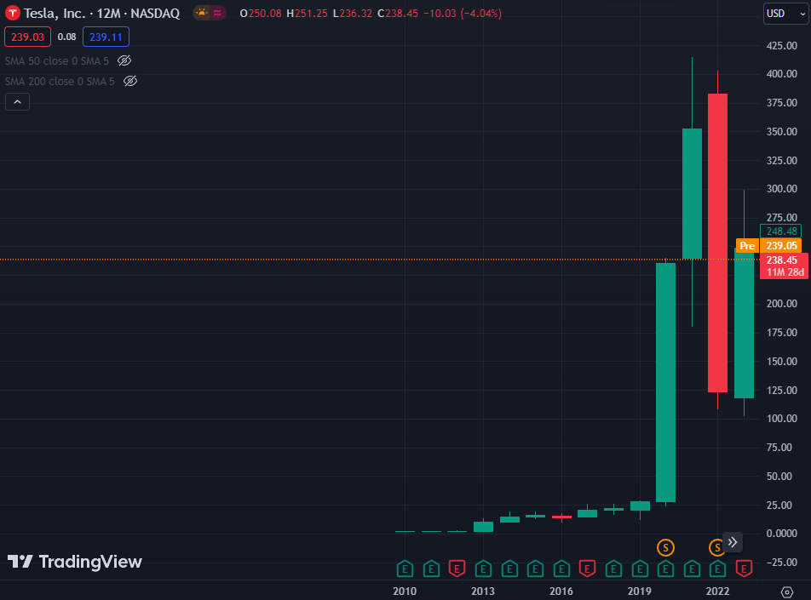Click the 11M 28d countdown label
Screen dimensions: 811x600
pos(785,272)
